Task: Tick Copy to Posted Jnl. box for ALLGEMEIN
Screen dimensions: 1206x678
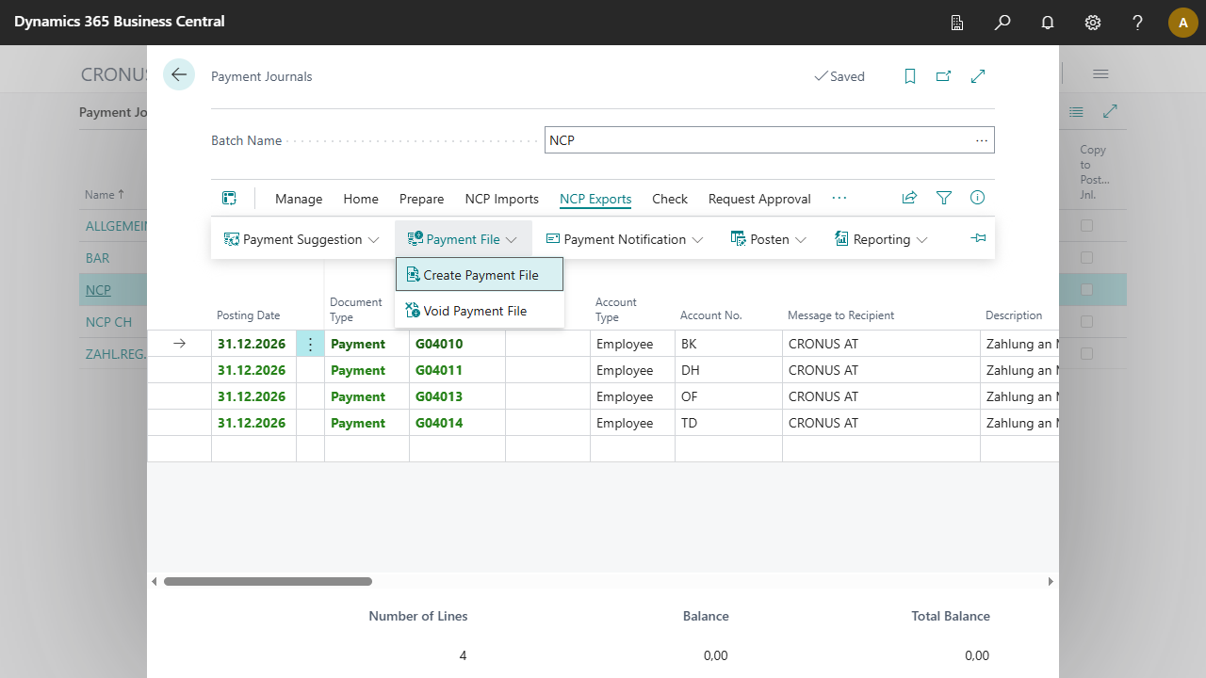Action: tap(1087, 226)
